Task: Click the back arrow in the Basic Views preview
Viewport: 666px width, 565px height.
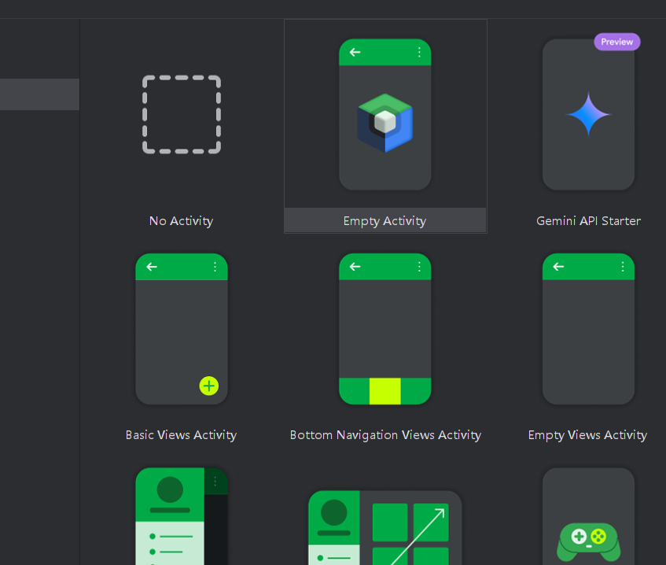Action: tap(152, 267)
